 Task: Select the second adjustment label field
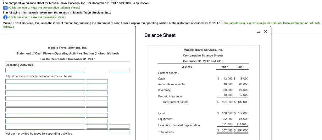point(45,87)
